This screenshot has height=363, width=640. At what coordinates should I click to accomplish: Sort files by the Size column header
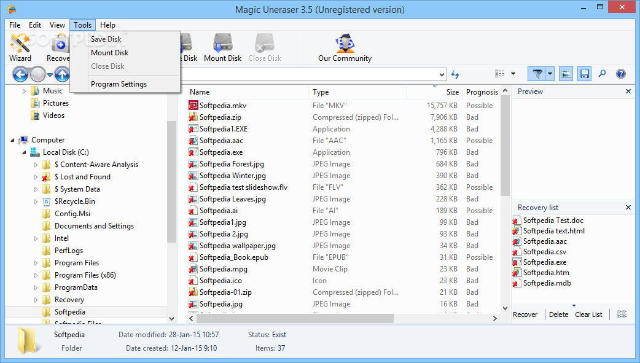point(434,92)
